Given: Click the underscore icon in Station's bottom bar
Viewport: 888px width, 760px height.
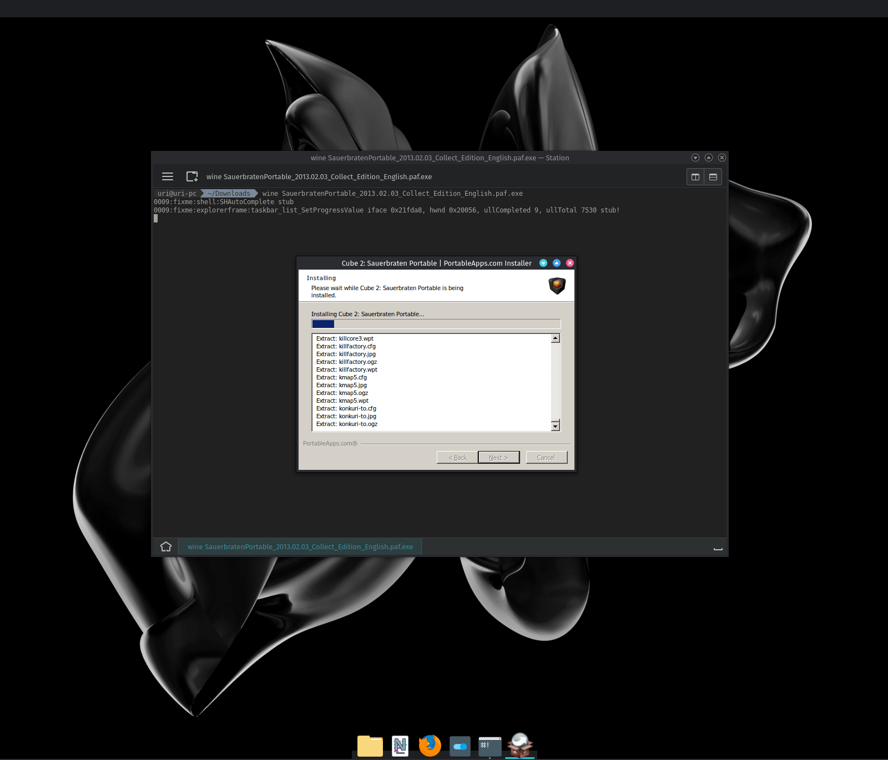Looking at the screenshot, I should coord(718,548).
